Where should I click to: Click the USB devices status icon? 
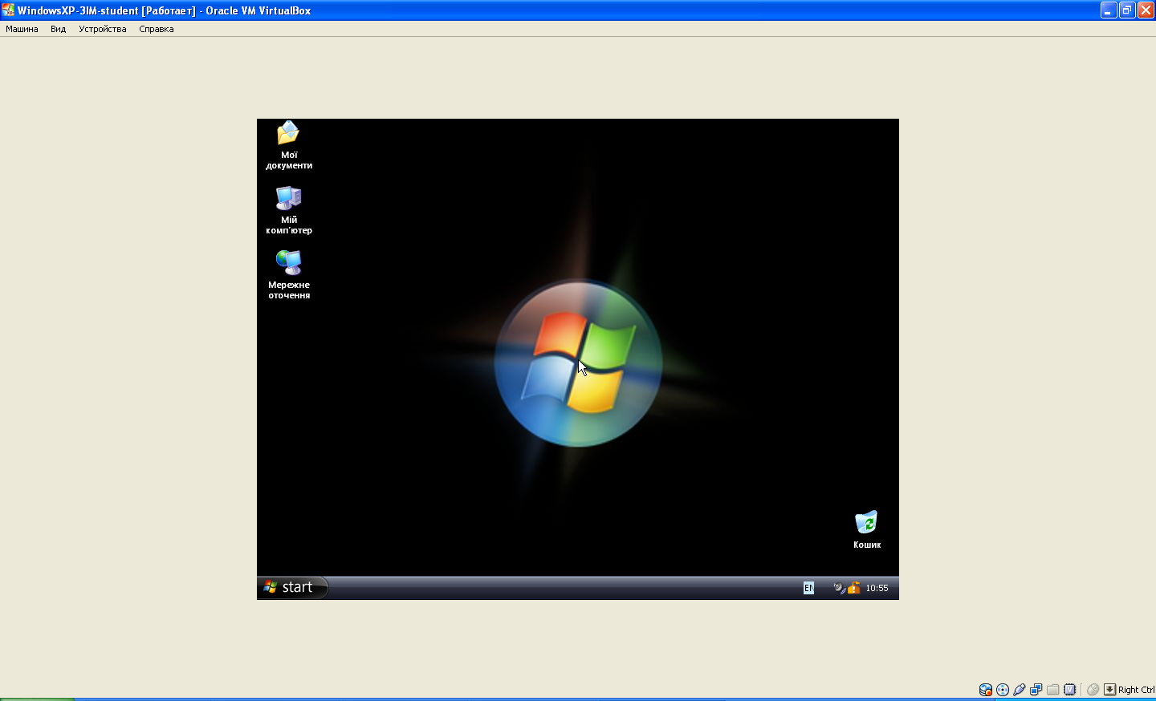(x=1020, y=690)
